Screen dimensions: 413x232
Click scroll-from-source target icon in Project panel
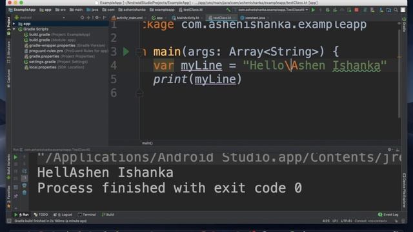[82, 17]
